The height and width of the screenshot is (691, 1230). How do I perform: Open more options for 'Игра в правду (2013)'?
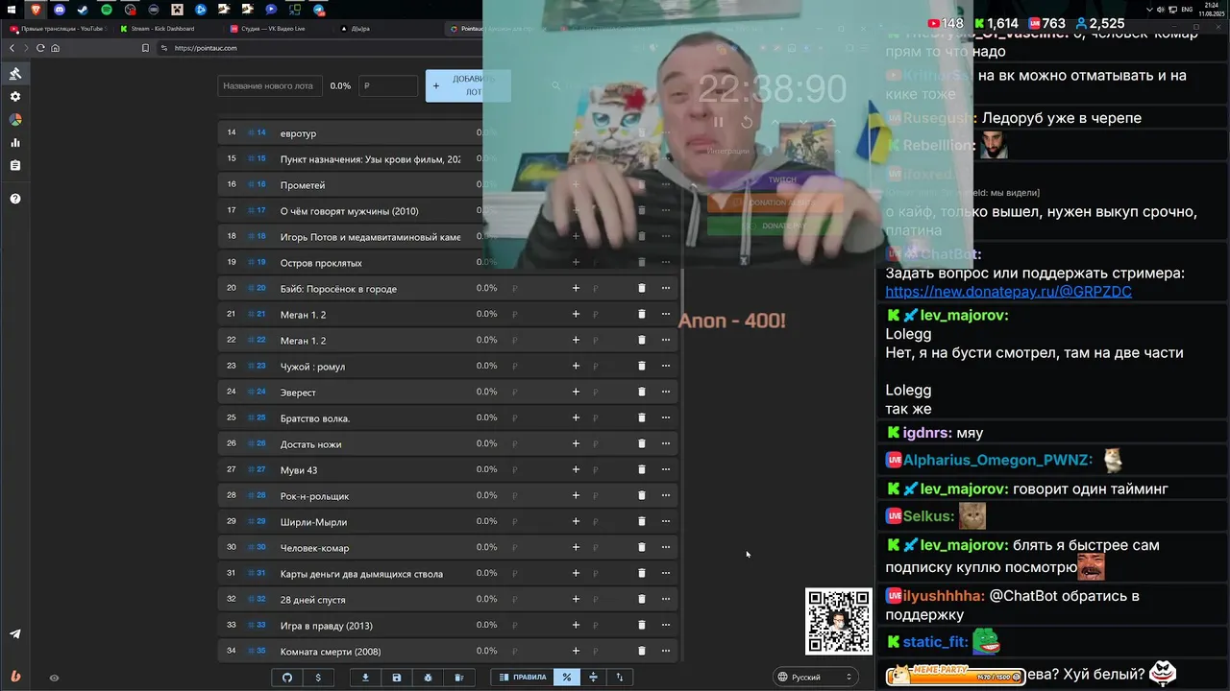coord(665,625)
